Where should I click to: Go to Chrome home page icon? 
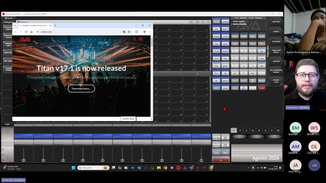pos(31,32)
